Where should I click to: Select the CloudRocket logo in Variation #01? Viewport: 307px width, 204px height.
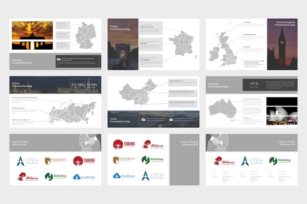click(84, 177)
